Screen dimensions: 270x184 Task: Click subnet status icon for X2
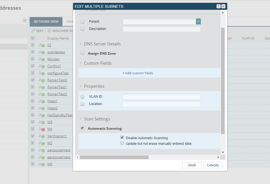(x=41, y=45)
